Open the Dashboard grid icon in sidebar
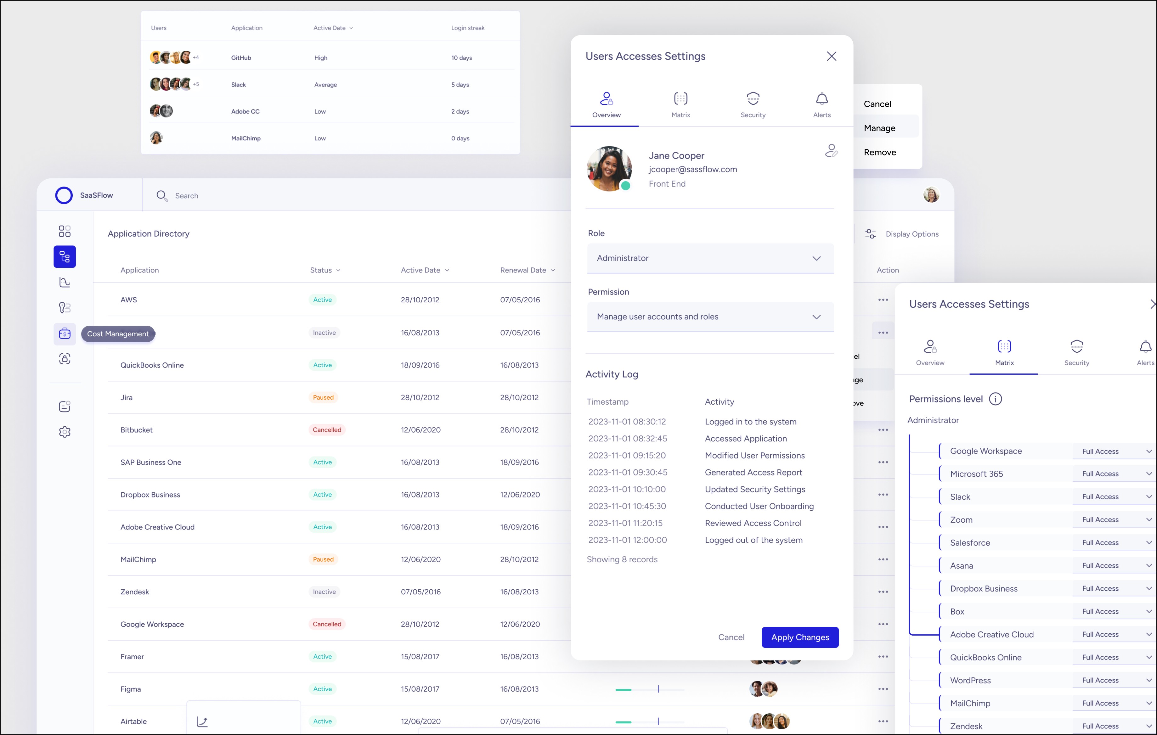 coord(65,231)
